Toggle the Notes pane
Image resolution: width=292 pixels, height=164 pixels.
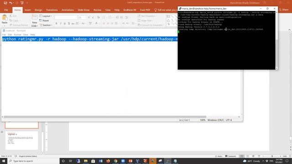point(219,156)
